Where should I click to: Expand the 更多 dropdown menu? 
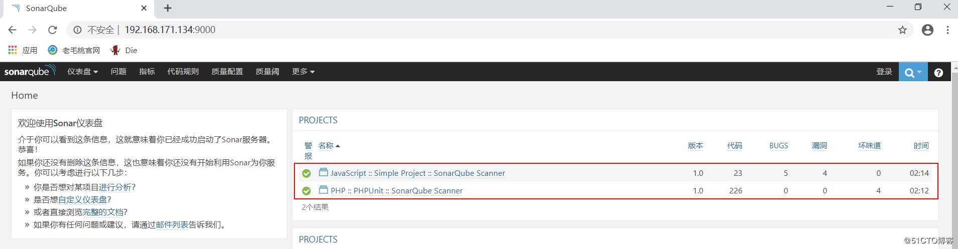tap(303, 72)
